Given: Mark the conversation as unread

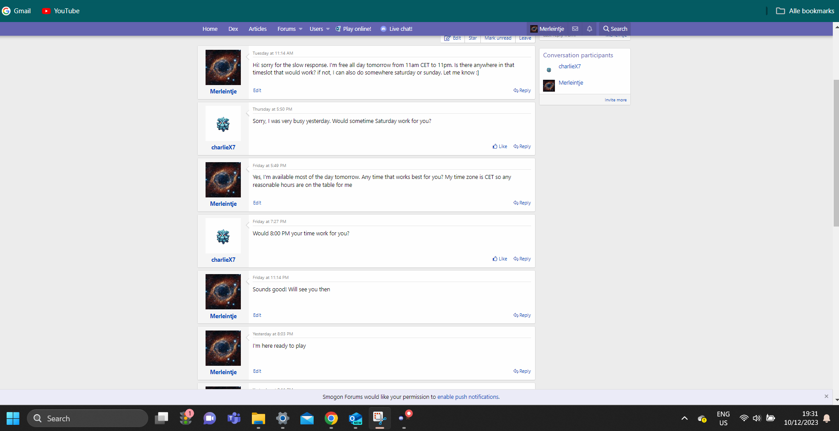Looking at the screenshot, I should (498, 38).
